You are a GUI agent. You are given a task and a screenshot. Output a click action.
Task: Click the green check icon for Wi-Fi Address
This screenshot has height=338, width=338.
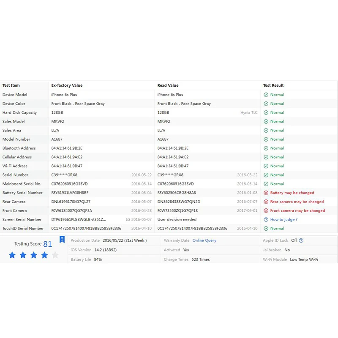coord(266,166)
